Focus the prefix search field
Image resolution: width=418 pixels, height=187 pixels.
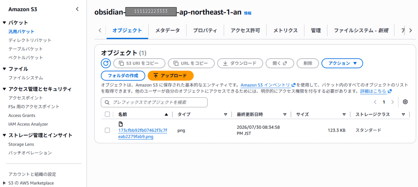click(x=154, y=102)
